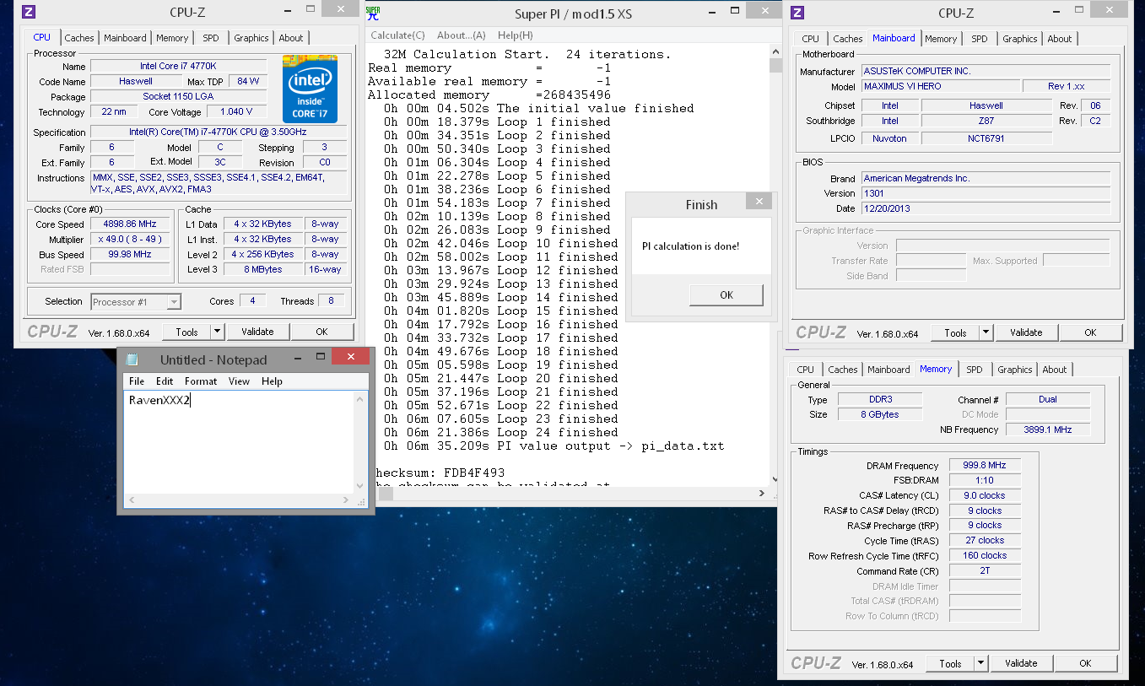The image size is (1145, 686).
Task: Click Tools button in the Memory CPU-Z window
Action: coord(950,663)
